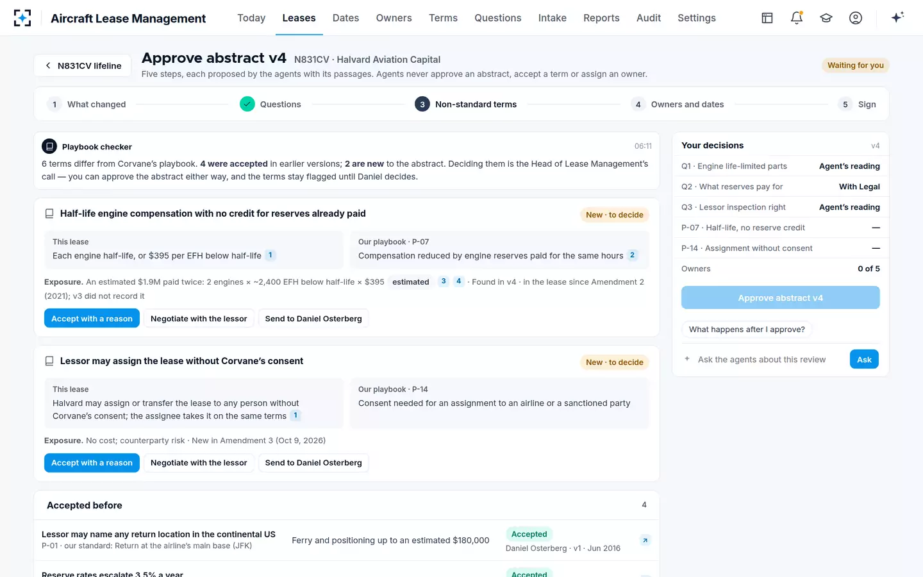Screen dimensions: 923x577
Task: Open the Settings tab
Action: 697,18
